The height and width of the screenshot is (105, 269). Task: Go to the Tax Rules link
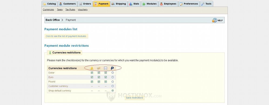(x=70, y=10)
